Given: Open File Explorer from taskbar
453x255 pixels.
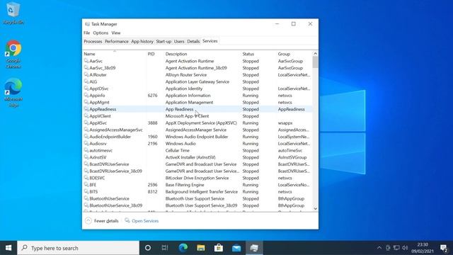Looking at the screenshot, I should point(201,248).
